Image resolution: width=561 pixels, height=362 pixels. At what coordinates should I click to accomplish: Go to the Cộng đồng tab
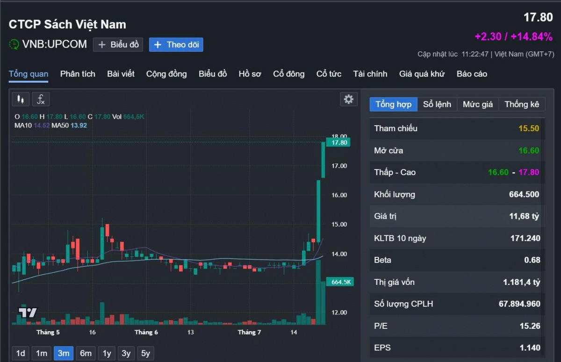coord(166,74)
